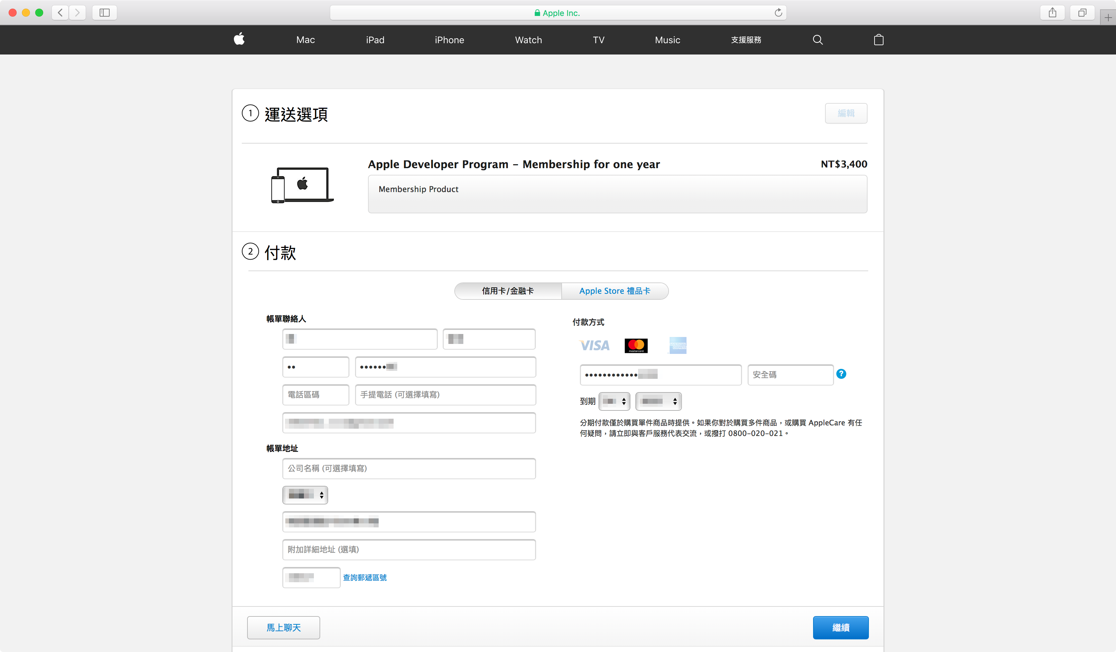Select the 信用卡/金融卡 payment tab
The height and width of the screenshot is (652, 1116).
[508, 291]
